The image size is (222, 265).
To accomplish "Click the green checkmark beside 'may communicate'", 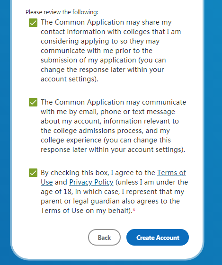I will (33, 102).
